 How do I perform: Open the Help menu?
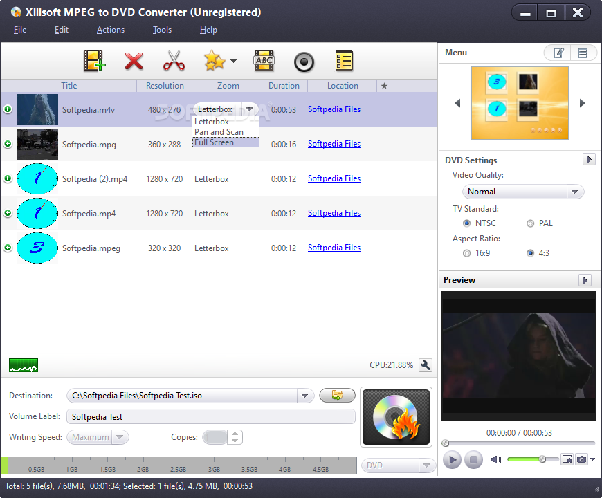tap(208, 30)
